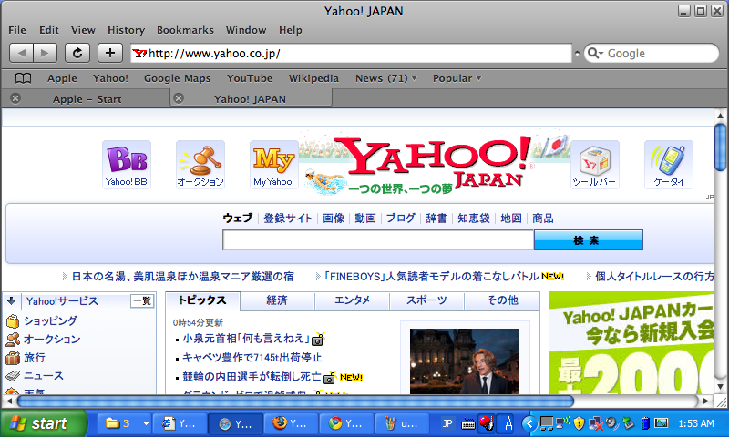
Task: Open the grouped folders dropdown arrow on taskbar
Action: click(146, 423)
